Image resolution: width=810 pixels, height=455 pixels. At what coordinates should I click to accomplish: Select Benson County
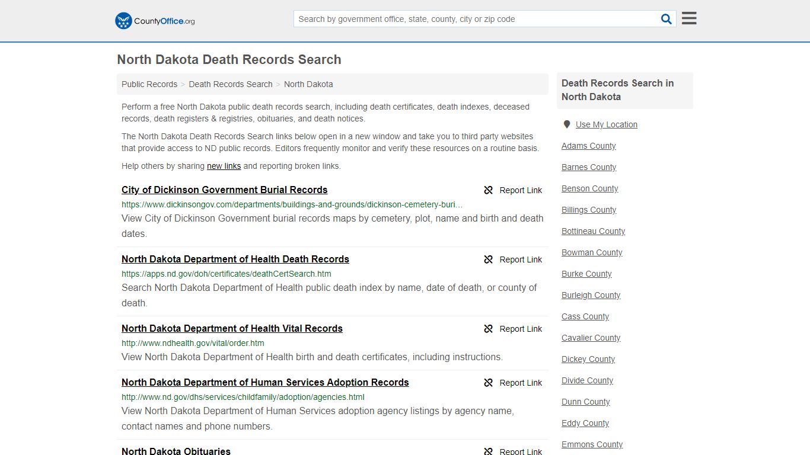pyautogui.click(x=590, y=188)
